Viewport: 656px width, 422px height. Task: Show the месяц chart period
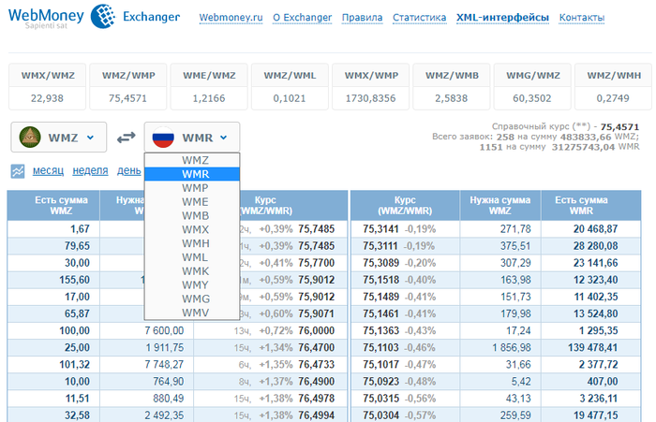(x=48, y=170)
